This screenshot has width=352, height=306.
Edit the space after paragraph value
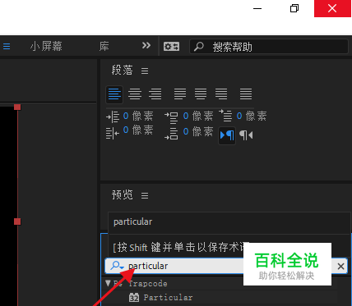coord(186,131)
